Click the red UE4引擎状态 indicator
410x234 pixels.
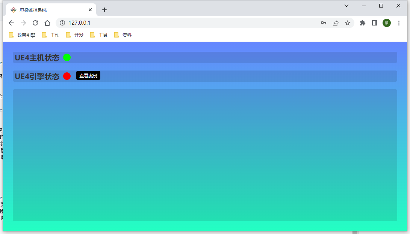(67, 76)
